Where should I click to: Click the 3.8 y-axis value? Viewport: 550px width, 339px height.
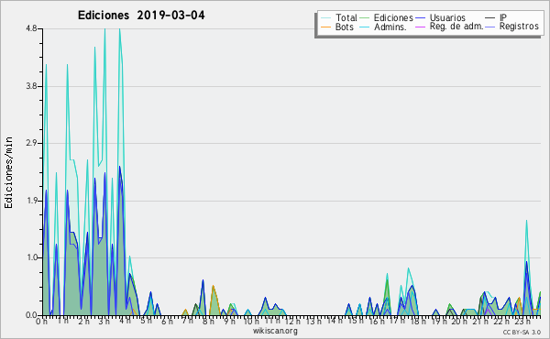click(31, 86)
